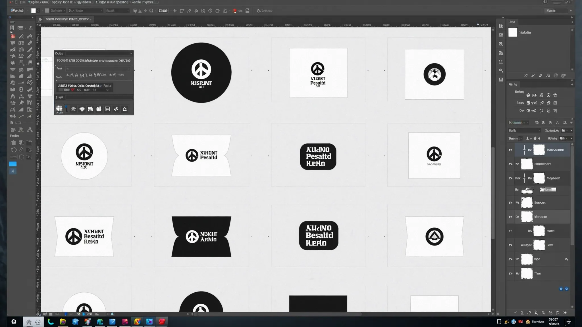Click the home icon in the Bolaqt row
582x327 pixels.
click(x=555, y=95)
